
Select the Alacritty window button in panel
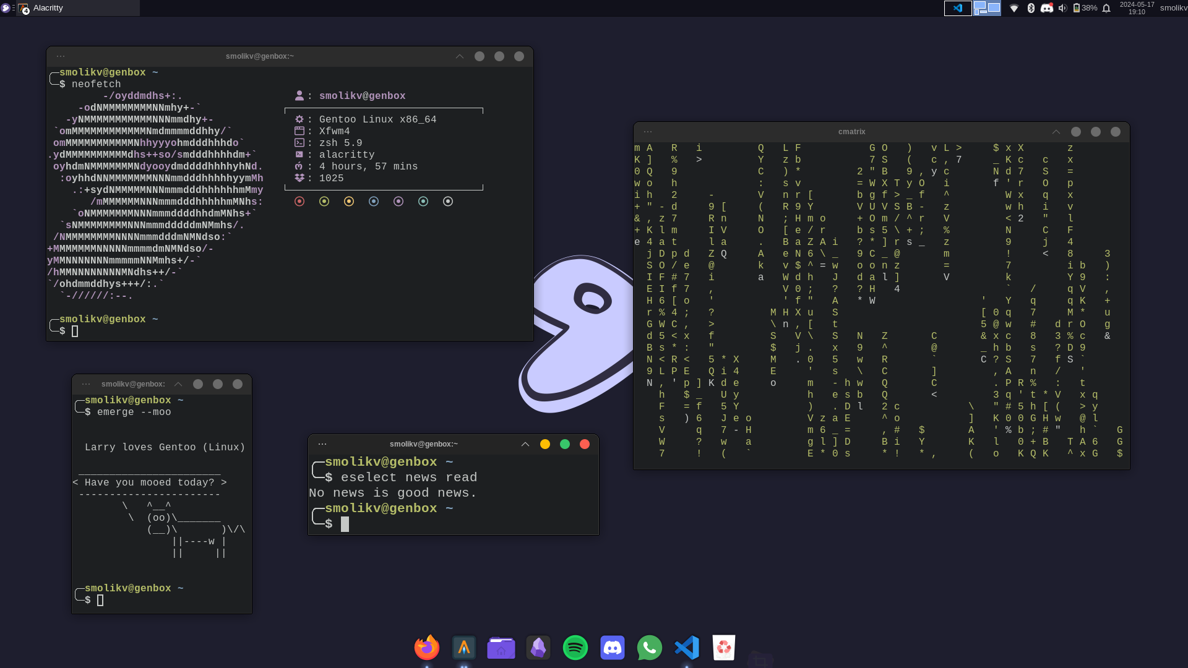pos(79,8)
